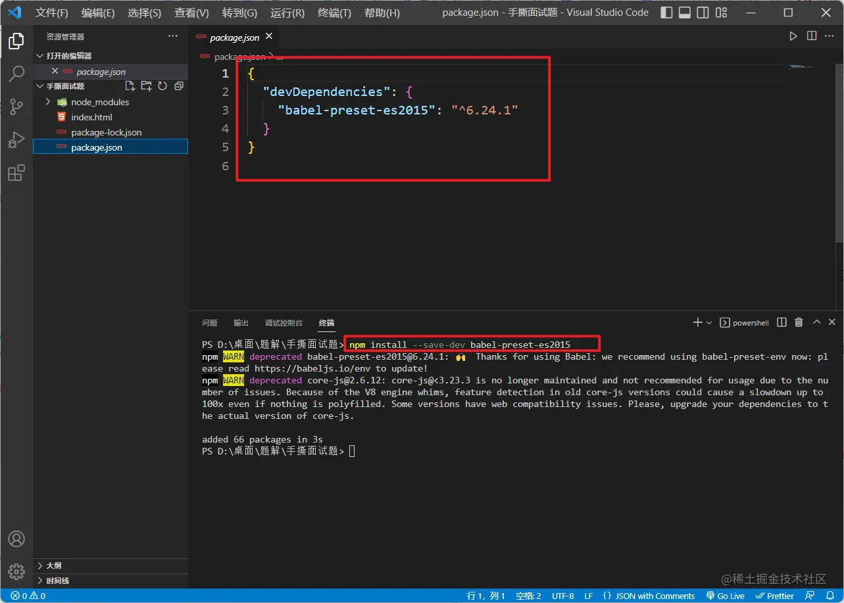Click package.json in the breadcrumb
This screenshot has width=844, height=603.
click(x=240, y=57)
